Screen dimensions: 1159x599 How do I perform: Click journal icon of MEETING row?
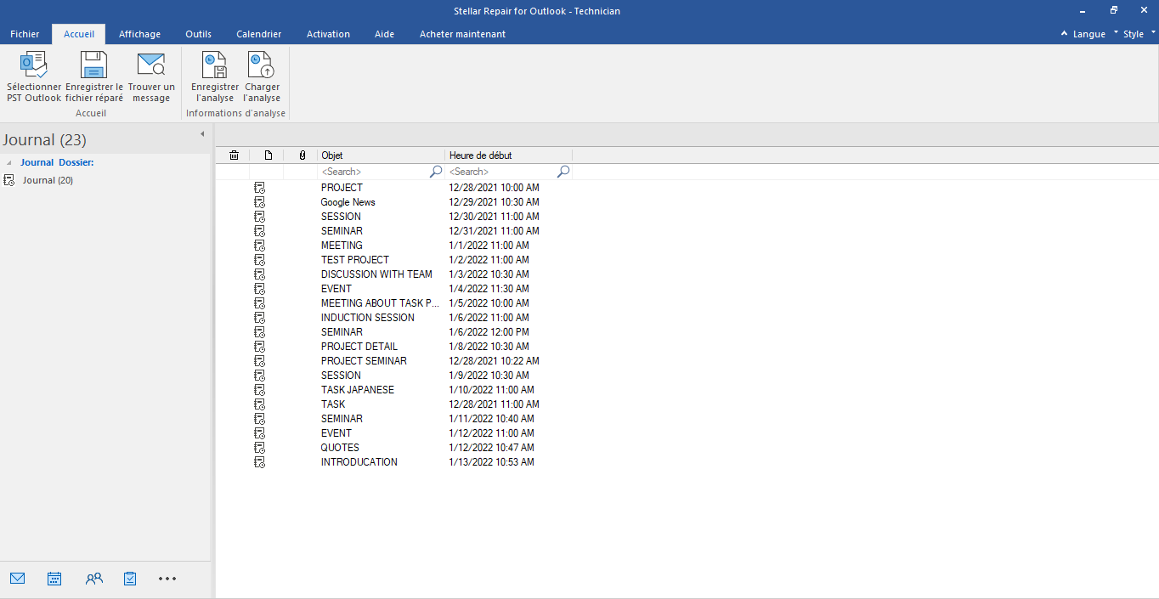(259, 246)
